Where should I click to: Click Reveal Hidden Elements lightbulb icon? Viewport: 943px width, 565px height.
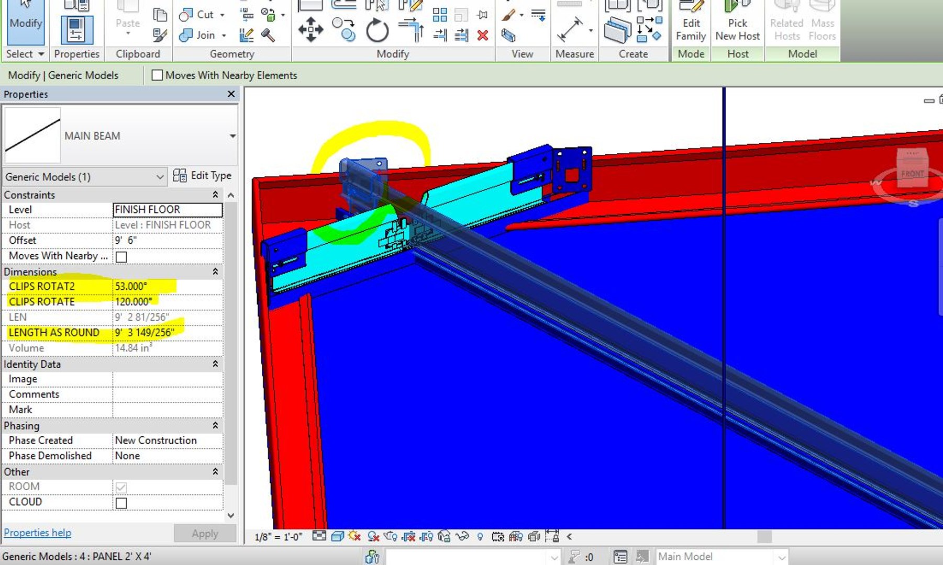point(480,536)
